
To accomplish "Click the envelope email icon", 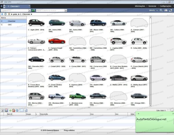I will [21, 110].
